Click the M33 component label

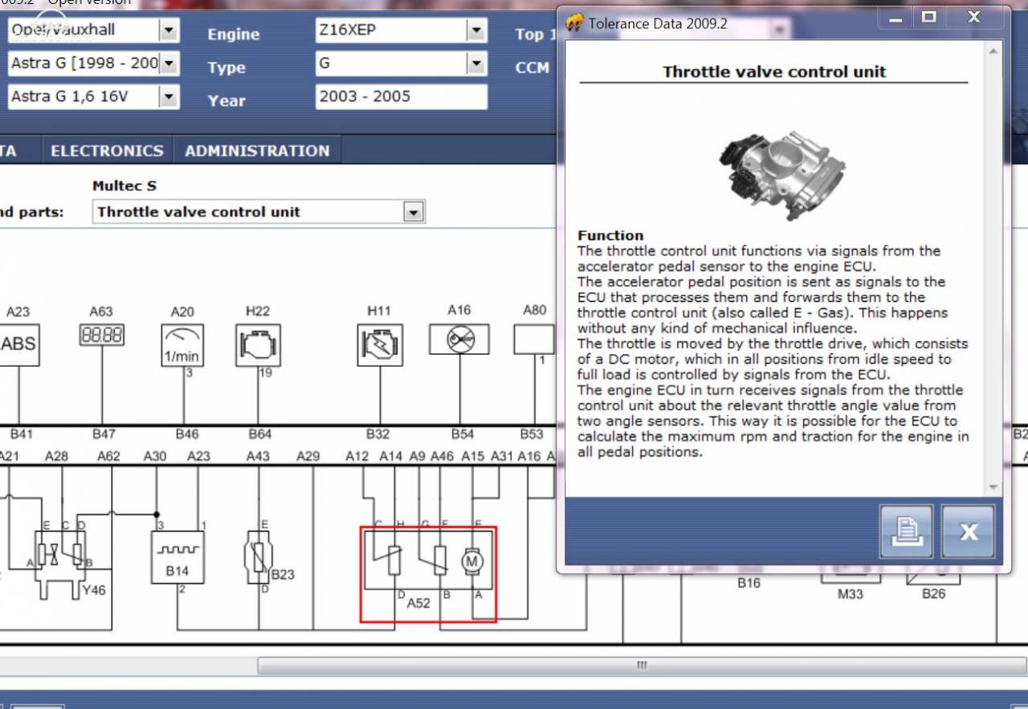tap(850, 594)
